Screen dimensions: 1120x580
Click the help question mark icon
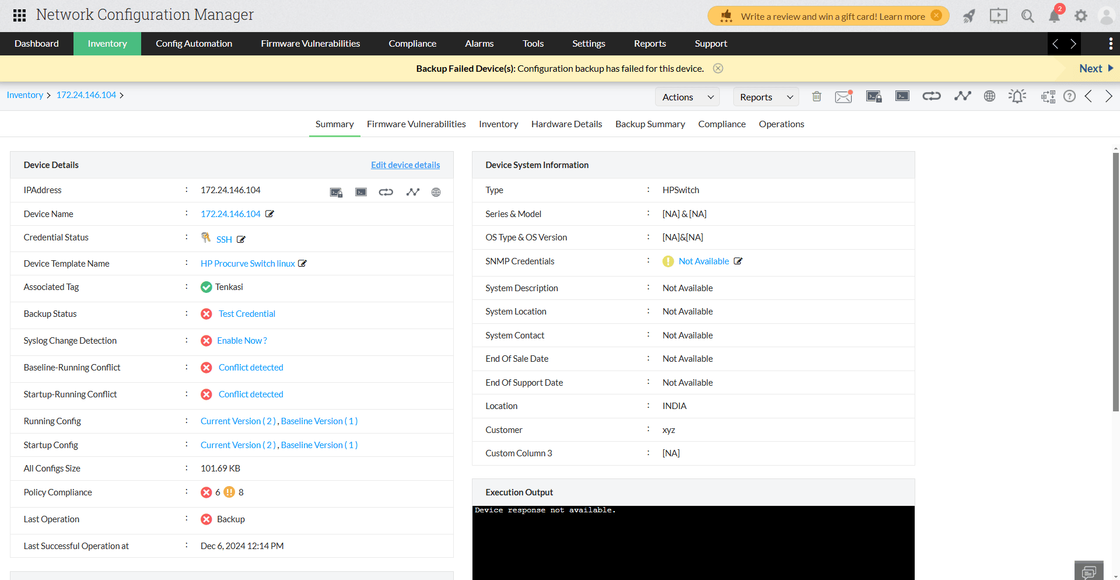pyautogui.click(x=1070, y=96)
